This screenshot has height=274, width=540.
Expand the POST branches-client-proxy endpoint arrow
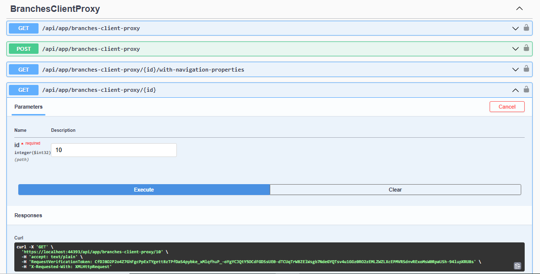[x=515, y=49]
